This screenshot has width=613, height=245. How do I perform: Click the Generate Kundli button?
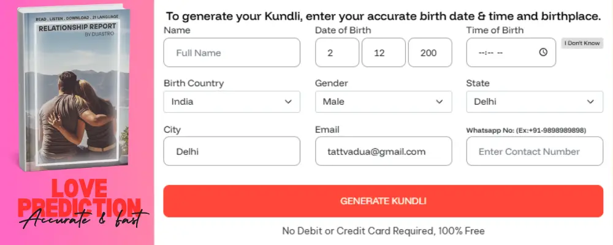[383, 201]
